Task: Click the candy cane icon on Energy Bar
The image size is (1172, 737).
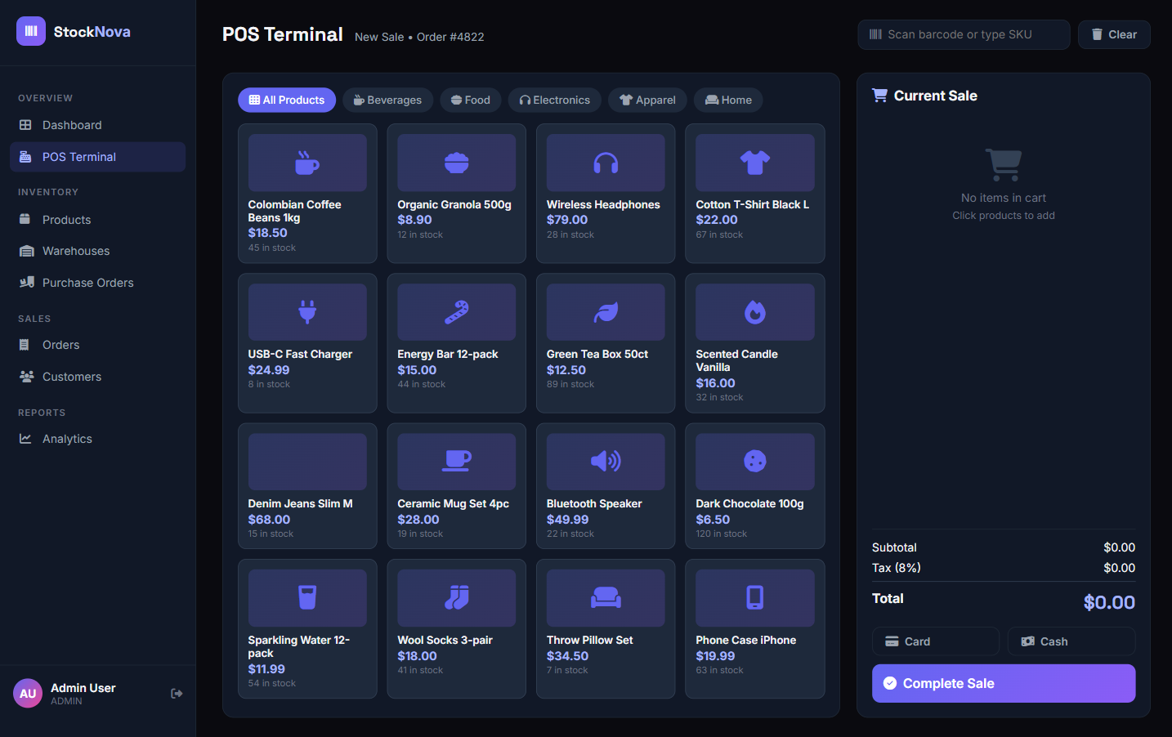Action: 457,312
